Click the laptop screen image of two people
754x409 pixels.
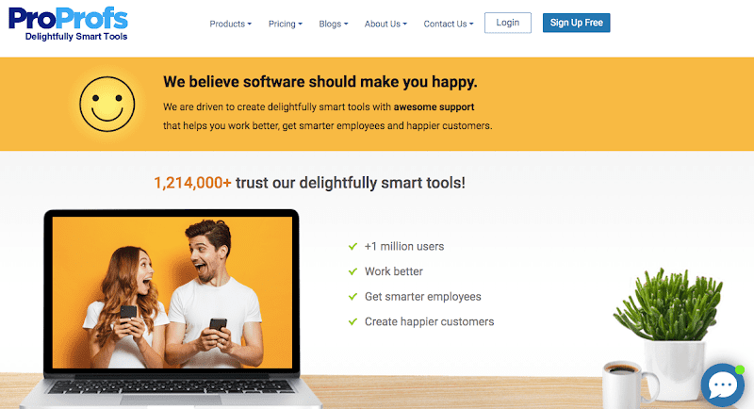(x=172, y=292)
